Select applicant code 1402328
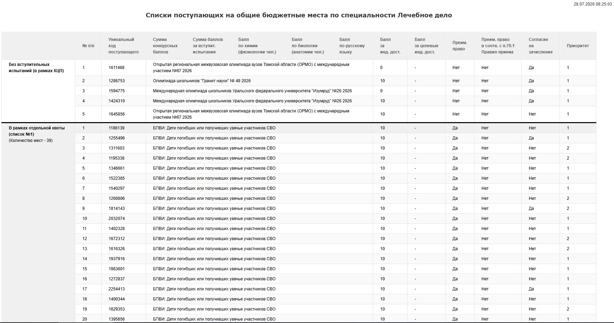Image resolution: width=614 pixels, height=323 pixels. point(117,229)
